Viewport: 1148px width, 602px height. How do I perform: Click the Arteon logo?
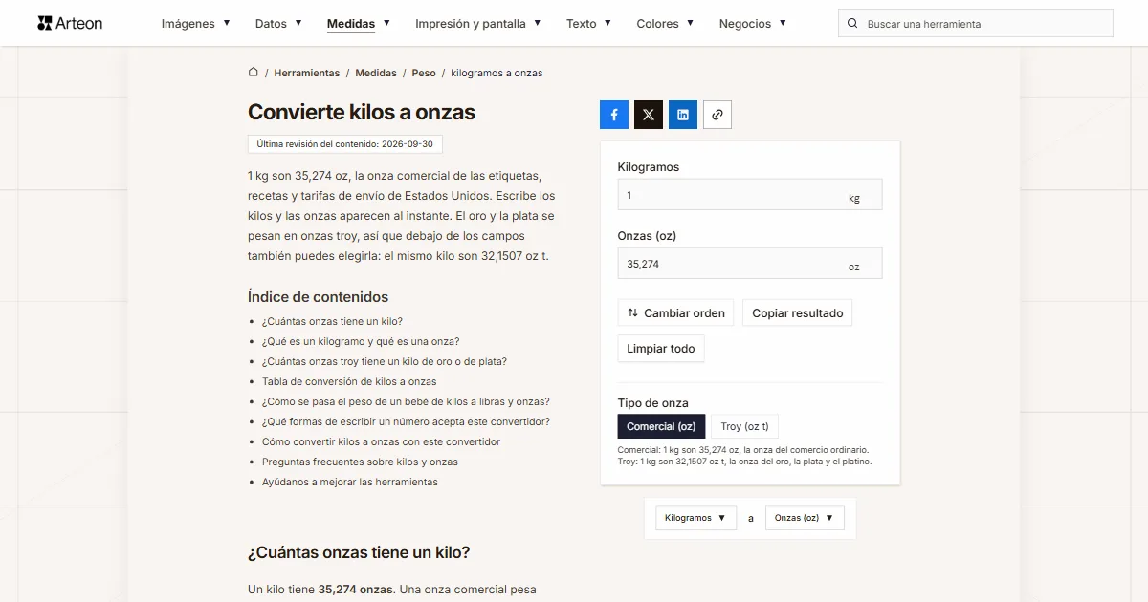tap(70, 23)
